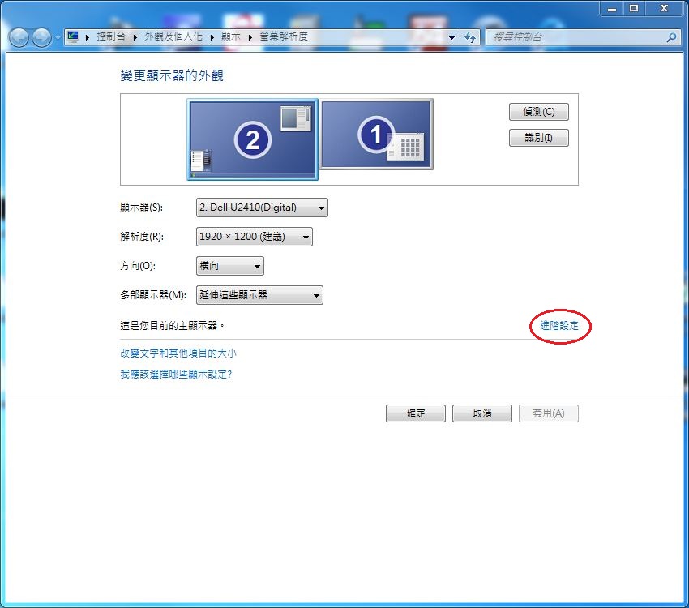This screenshot has height=608, width=689.
Task: Click the Forward navigation arrow
Action: click(x=42, y=38)
